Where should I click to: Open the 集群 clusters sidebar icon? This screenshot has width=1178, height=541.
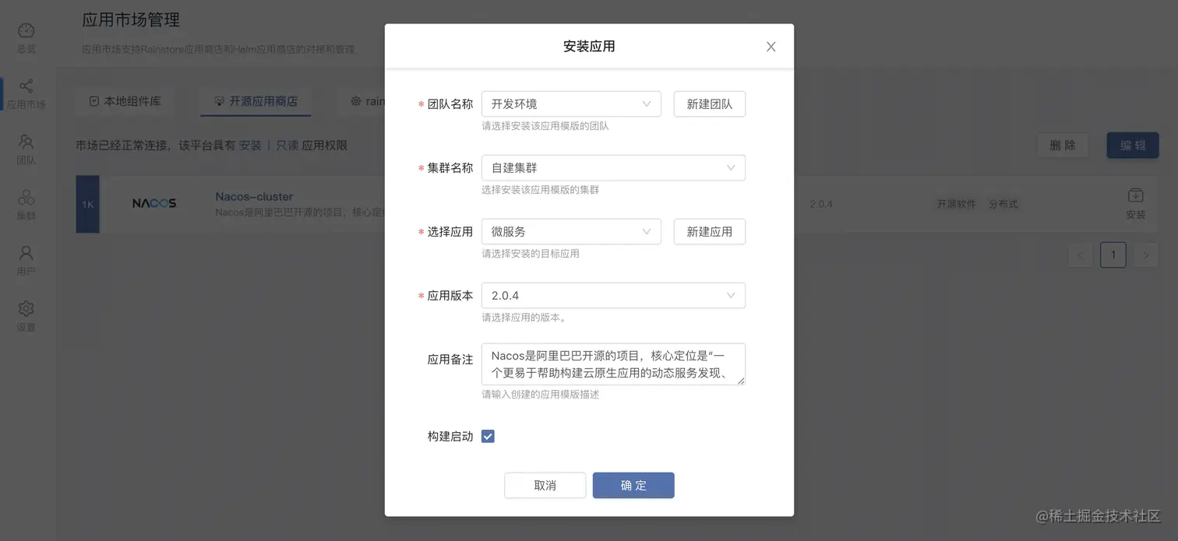tap(26, 198)
